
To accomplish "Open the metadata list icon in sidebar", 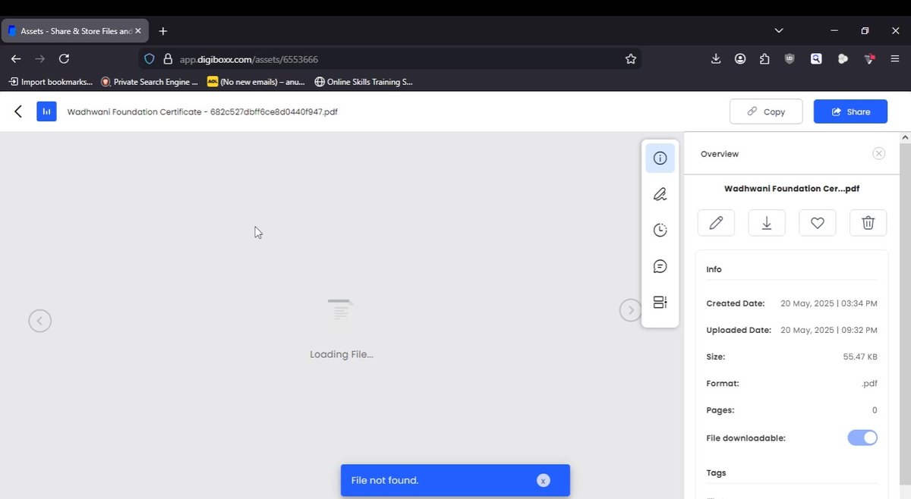I will 660,303.
